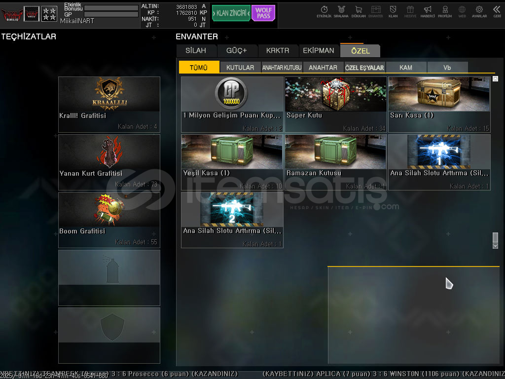Select the 1 Milyon Gelişim Puanı coupon
The width and height of the screenshot is (505, 379).
click(232, 105)
